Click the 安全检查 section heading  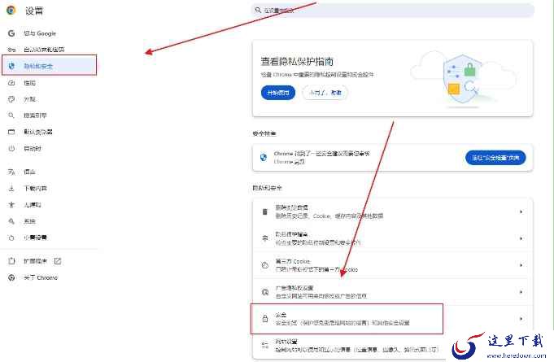tap(264, 133)
